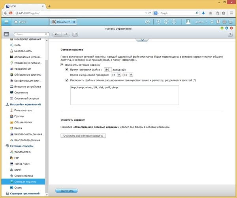Open a new browser tab

click(x=49, y=6)
